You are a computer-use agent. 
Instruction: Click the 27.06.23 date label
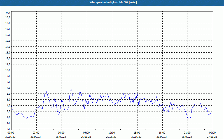coord(212,137)
